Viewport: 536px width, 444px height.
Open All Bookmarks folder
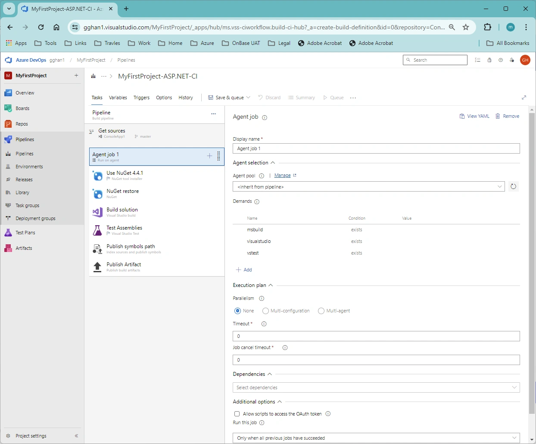(508, 43)
